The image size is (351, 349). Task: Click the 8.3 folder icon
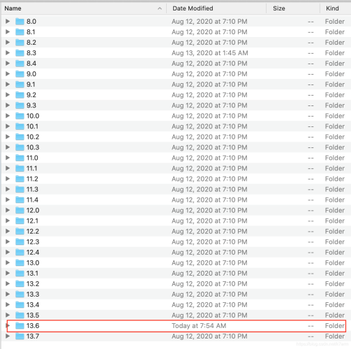click(x=20, y=53)
